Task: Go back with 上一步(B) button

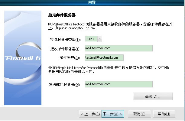Action: tap(90, 114)
